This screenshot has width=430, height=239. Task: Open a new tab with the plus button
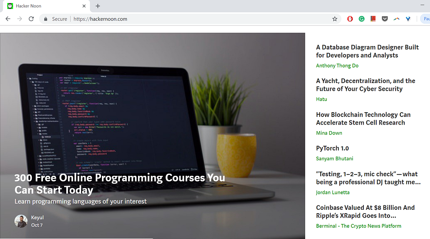click(x=98, y=6)
